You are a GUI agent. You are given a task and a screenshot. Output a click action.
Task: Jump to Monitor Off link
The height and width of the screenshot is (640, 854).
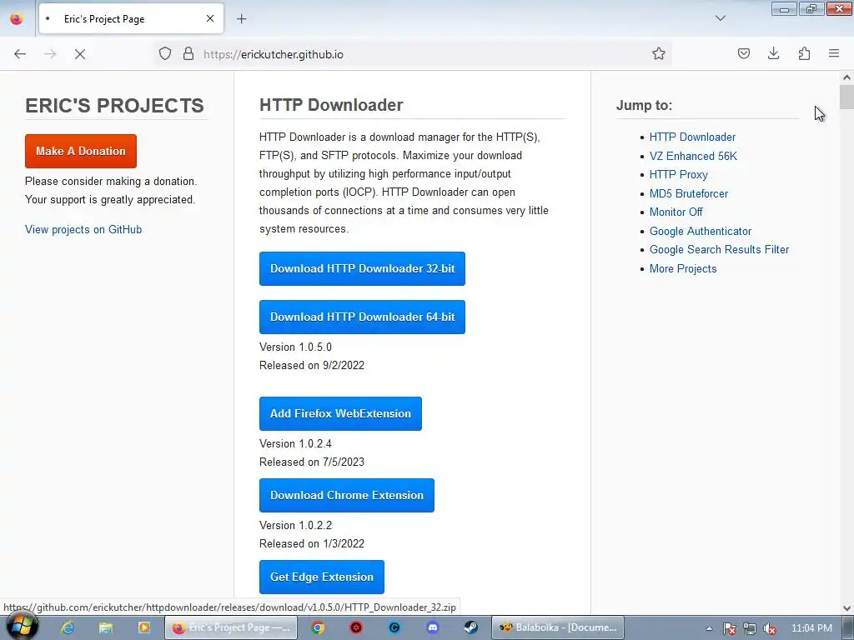click(676, 212)
